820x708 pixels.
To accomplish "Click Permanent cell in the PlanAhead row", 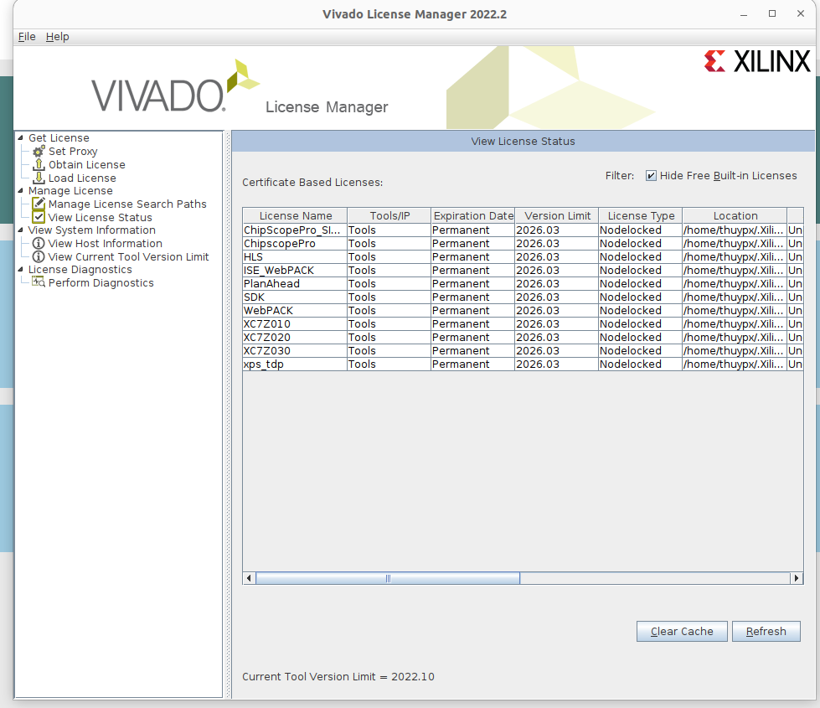I will [x=472, y=283].
